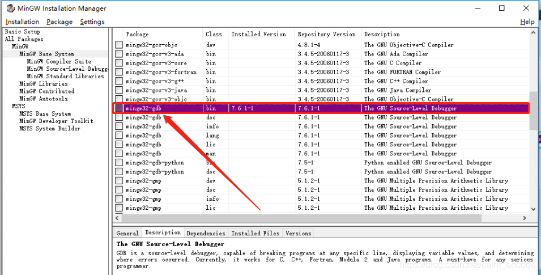
Task: Select Basic Setup in the tree
Action: (23, 31)
